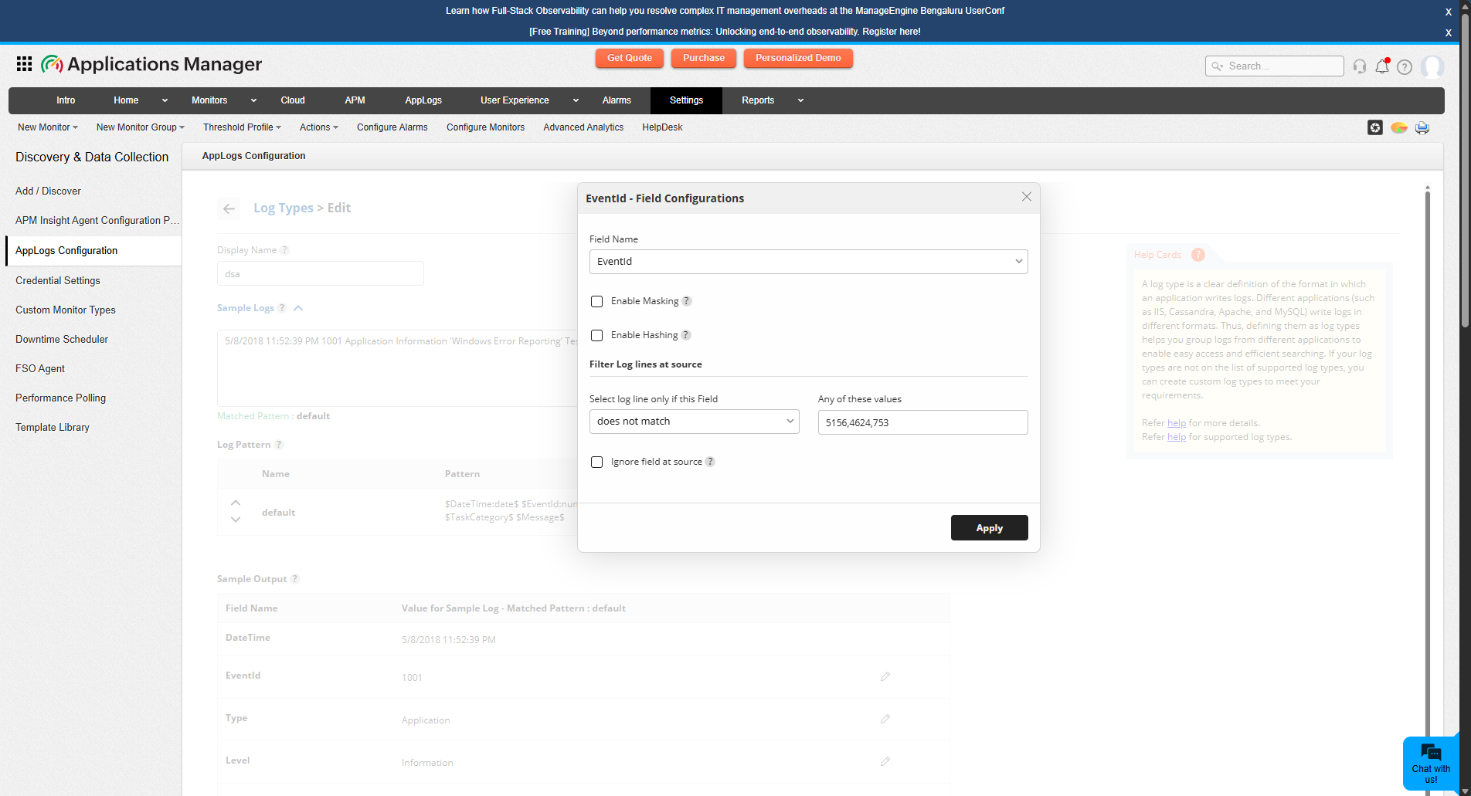This screenshot has width=1471, height=796.
Task: Expand the Reports menu arrow
Action: (800, 100)
